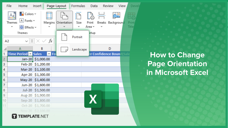Open the Sales column filter dropdown
This screenshot has width=228, height=128.
coord(49,54)
